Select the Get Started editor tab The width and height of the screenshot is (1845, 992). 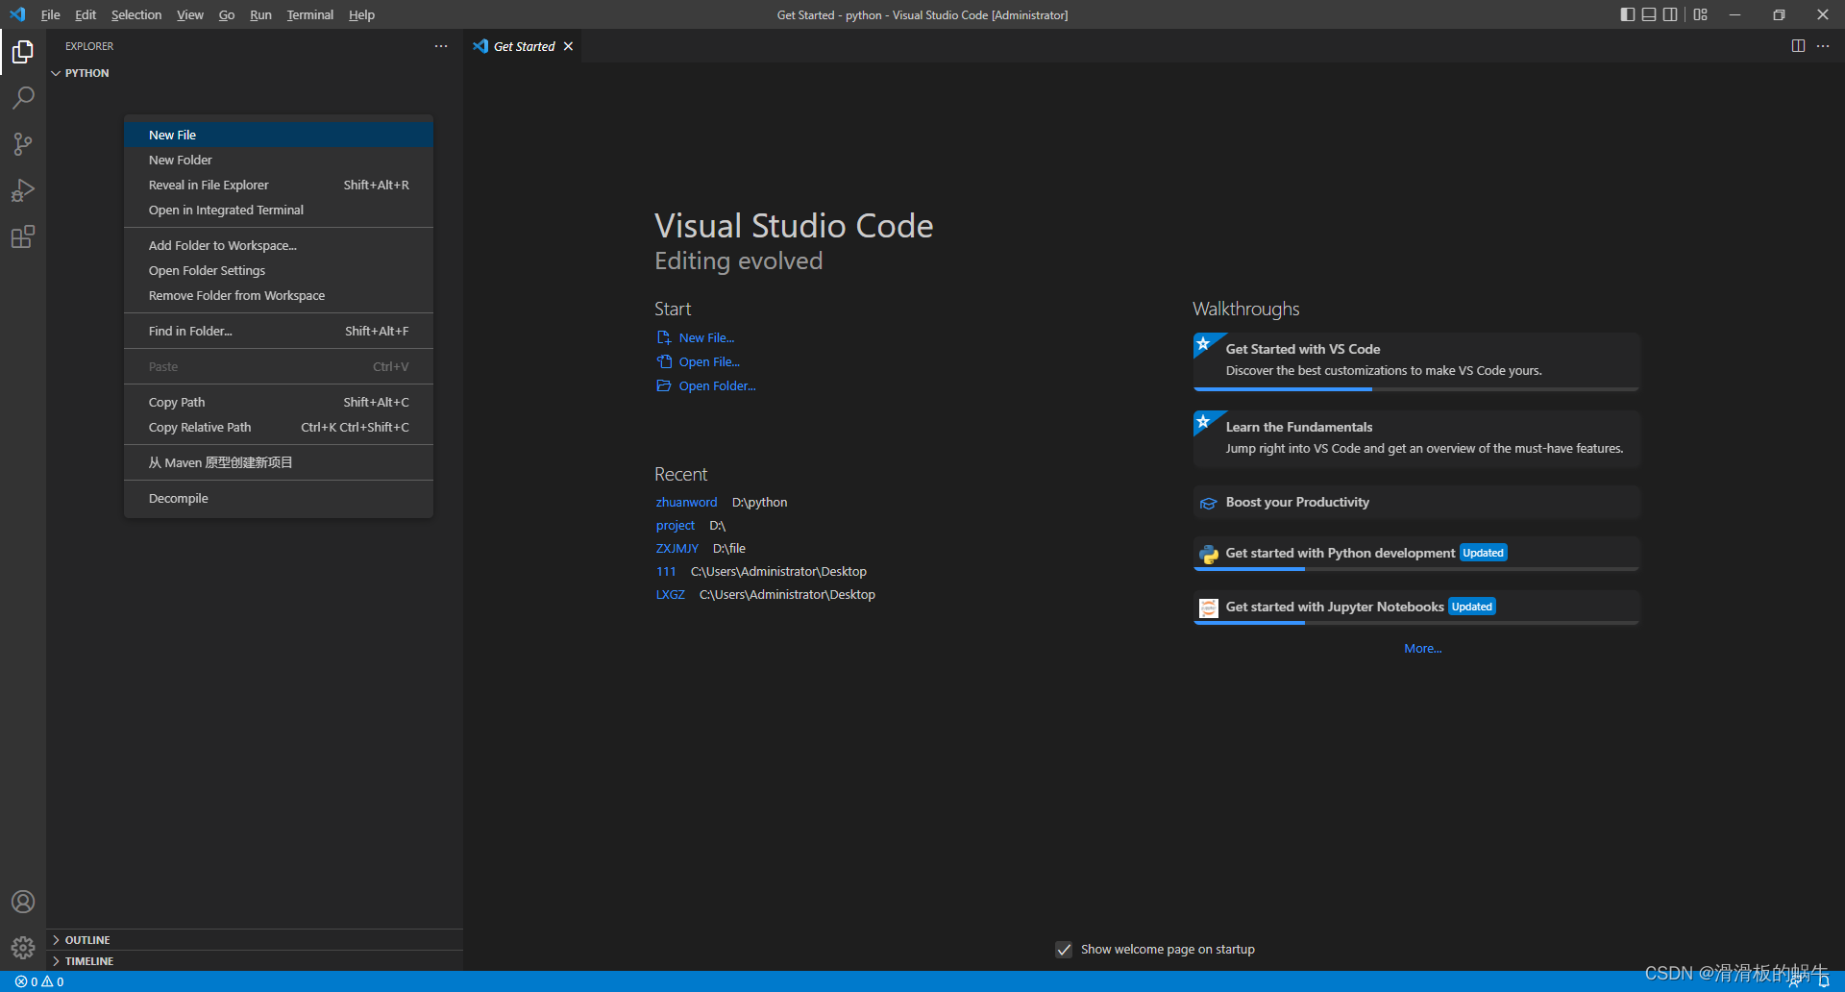click(524, 46)
